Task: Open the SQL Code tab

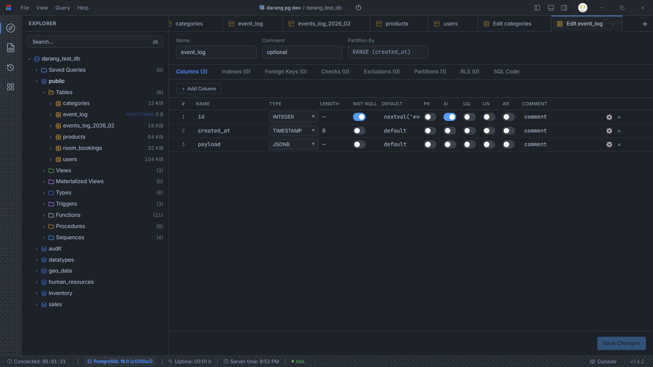Action: coord(506,71)
